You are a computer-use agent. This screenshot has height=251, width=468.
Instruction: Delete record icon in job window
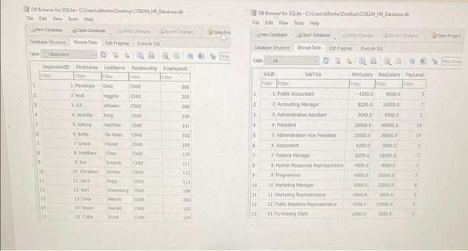pyautogui.click(x=398, y=61)
